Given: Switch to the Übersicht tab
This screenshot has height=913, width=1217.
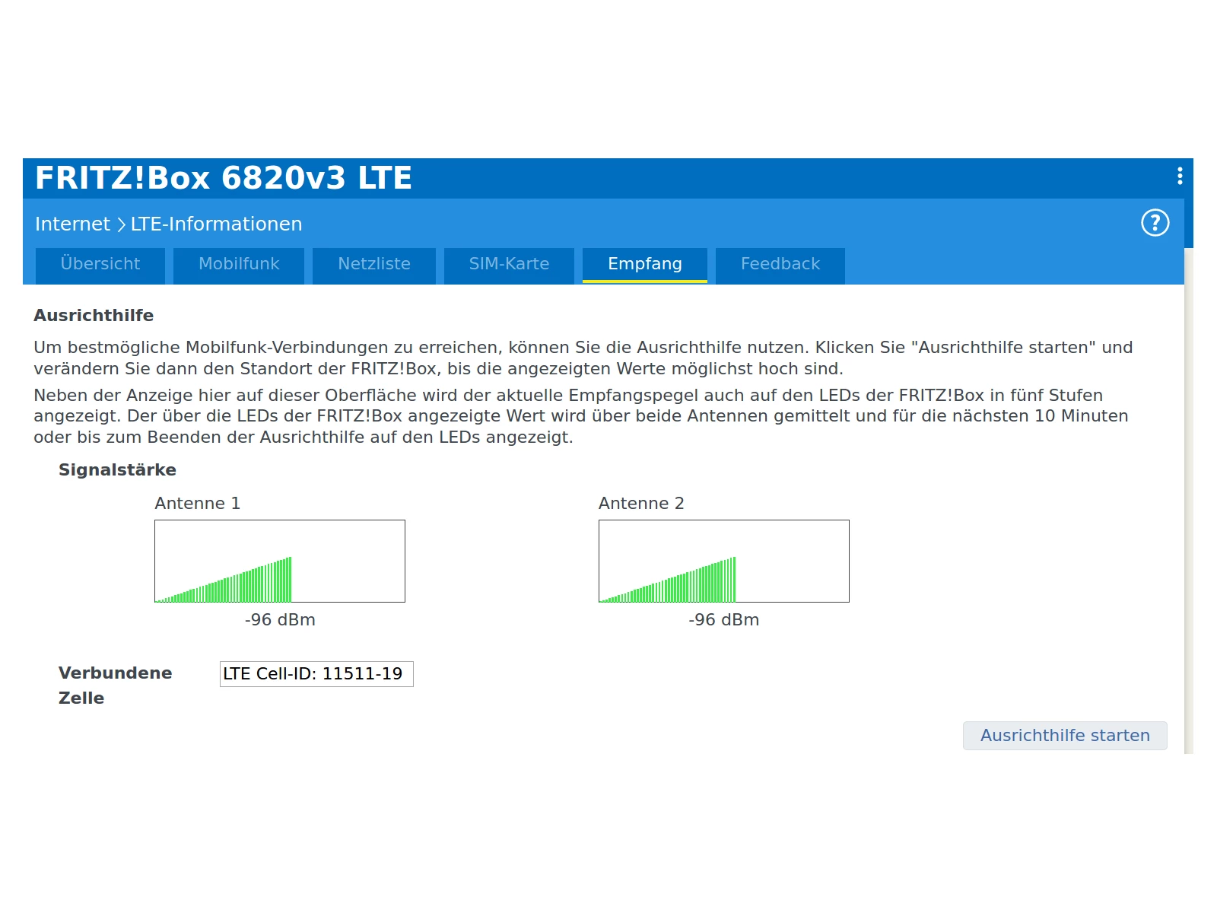Looking at the screenshot, I should click(100, 265).
